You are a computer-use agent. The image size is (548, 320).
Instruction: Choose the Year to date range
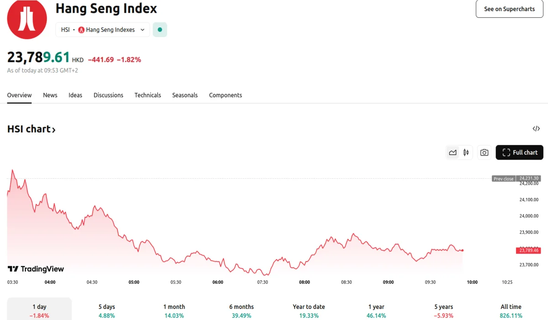(x=309, y=310)
